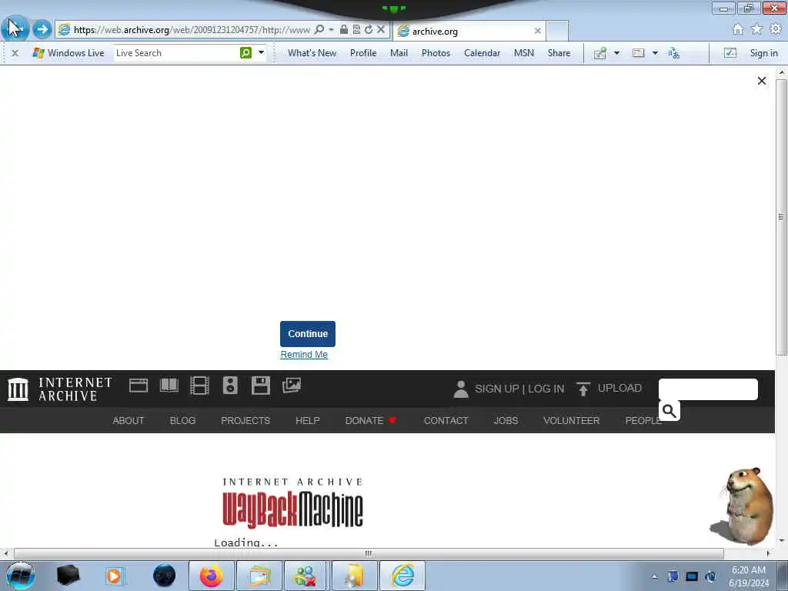Click the Internet Archive logo
The height and width of the screenshot is (591, 788).
(60, 389)
